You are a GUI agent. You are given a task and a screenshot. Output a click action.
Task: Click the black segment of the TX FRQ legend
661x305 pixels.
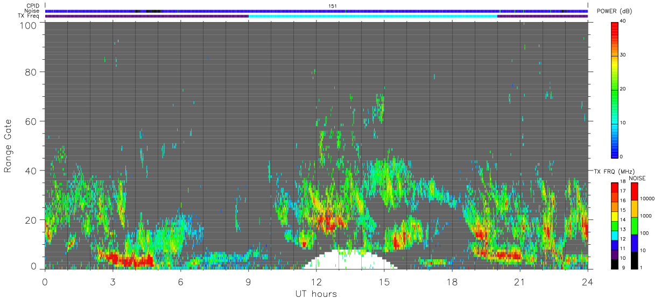(614, 264)
